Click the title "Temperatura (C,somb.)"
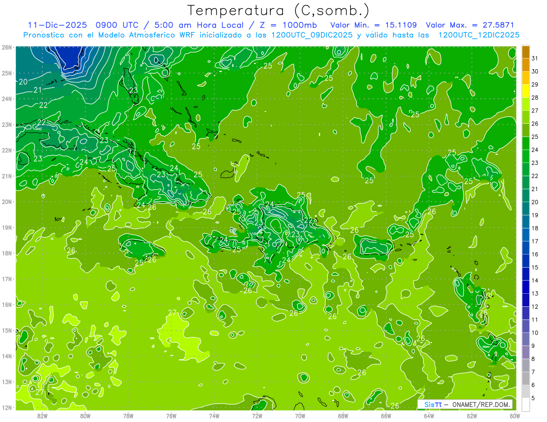 point(279,10)
